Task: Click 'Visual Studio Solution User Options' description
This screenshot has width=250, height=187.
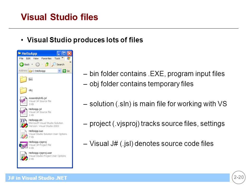Action: [x=48, y=134]
